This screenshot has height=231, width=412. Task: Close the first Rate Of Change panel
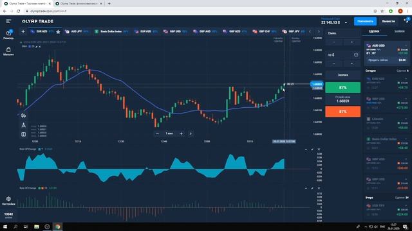pyautogui.click(x=319, y=150)
